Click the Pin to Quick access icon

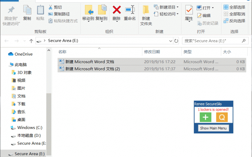tap(11, 10)
